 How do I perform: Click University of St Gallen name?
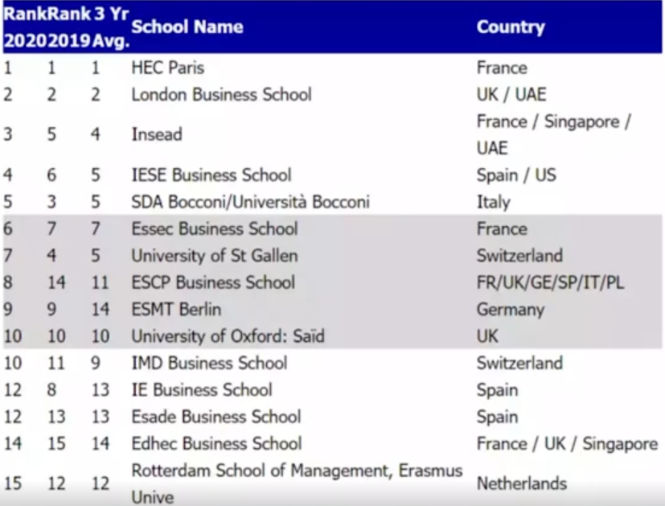(215, 255)
